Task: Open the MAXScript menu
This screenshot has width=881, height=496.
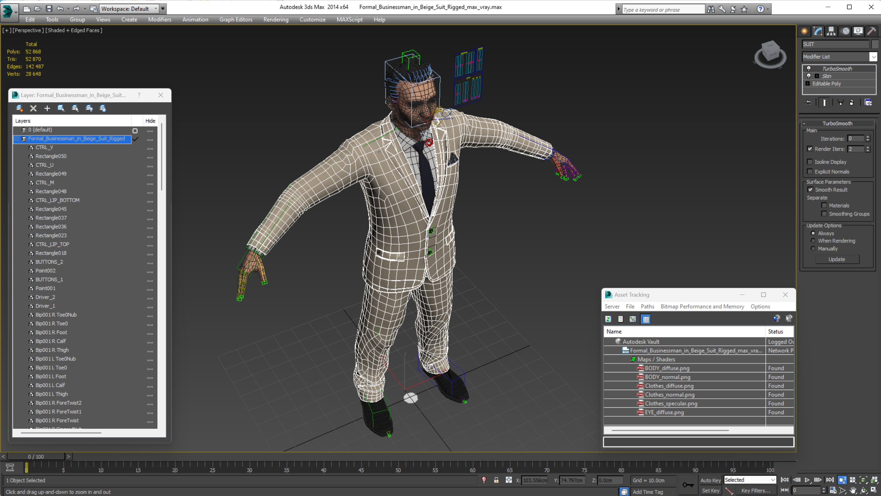Action: [x=349, y=19]
